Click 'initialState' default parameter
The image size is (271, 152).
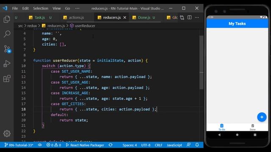click(x=110, y=60)
